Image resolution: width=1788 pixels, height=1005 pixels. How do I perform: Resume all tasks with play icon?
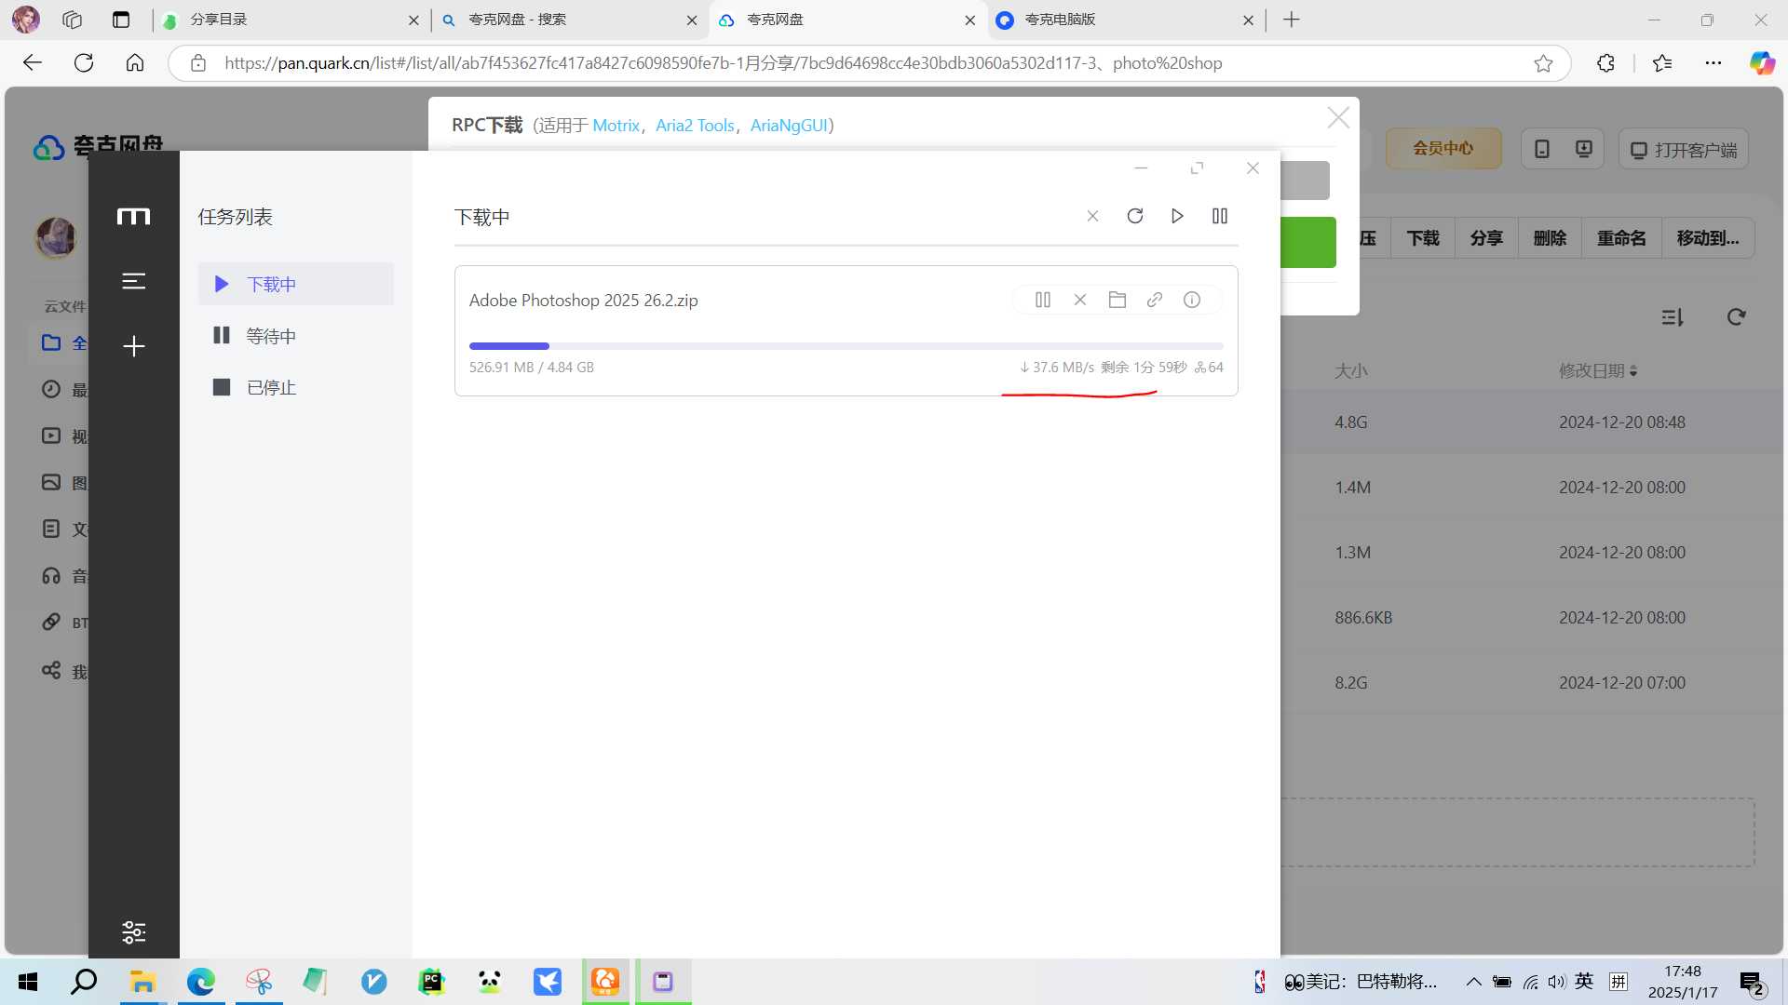click(x=1177, y=216)
